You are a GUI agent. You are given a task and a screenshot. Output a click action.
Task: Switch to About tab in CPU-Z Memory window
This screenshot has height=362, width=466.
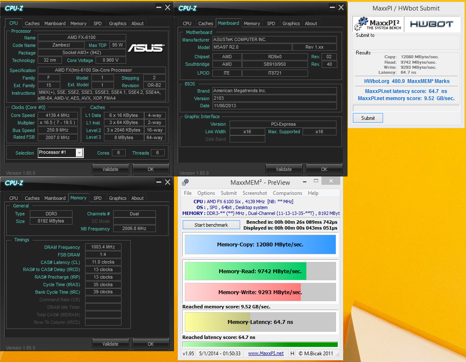point(137,198)
